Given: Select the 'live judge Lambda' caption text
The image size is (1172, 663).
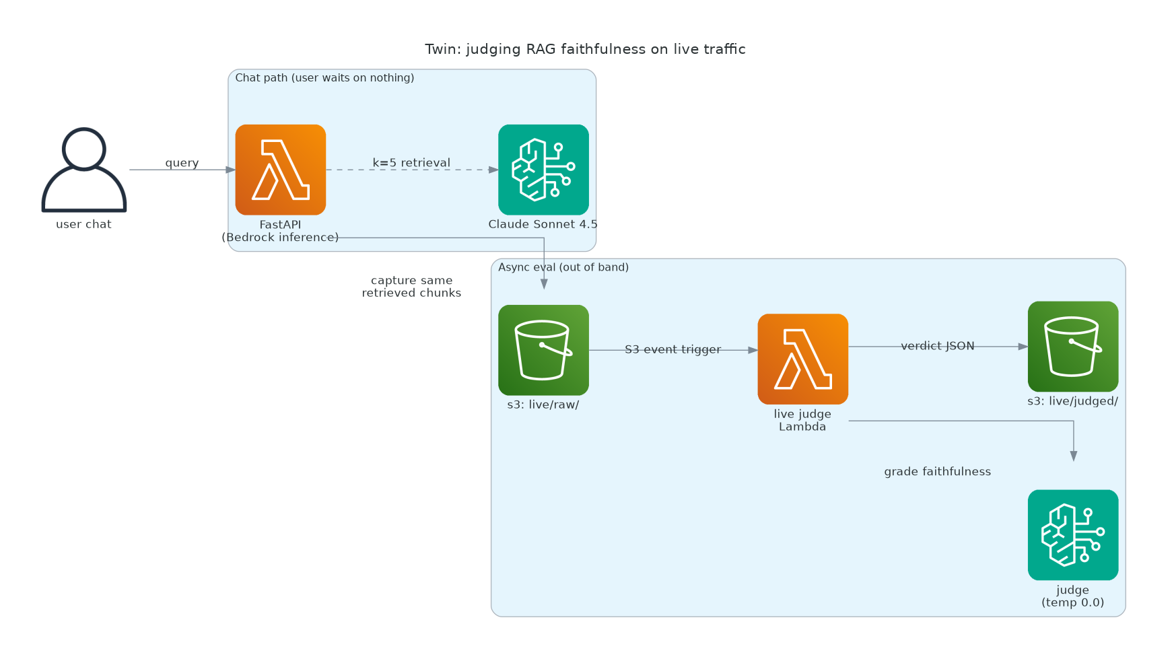Looking at the screenshot, I should 802,420.
